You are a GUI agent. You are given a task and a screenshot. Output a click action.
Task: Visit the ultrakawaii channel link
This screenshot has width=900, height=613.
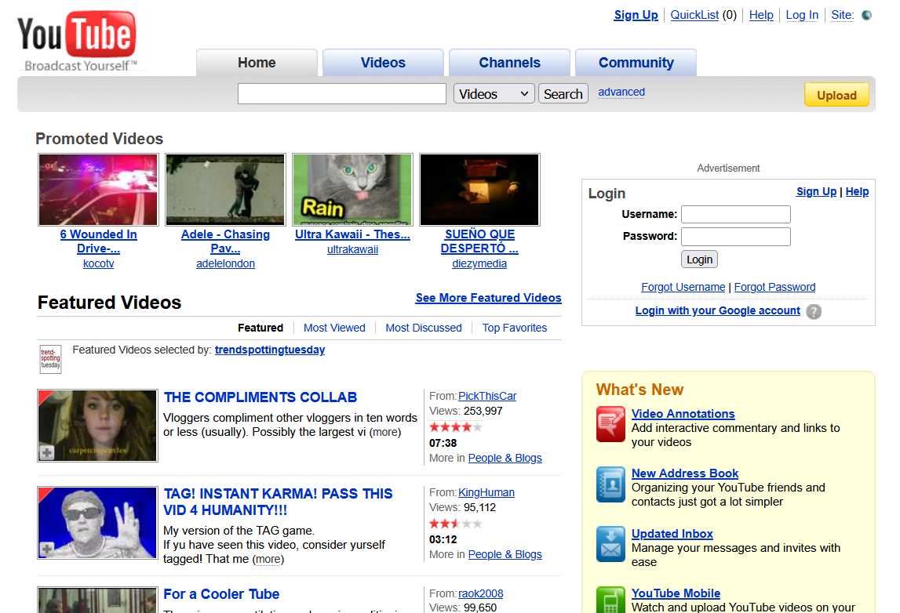[352, 249]
